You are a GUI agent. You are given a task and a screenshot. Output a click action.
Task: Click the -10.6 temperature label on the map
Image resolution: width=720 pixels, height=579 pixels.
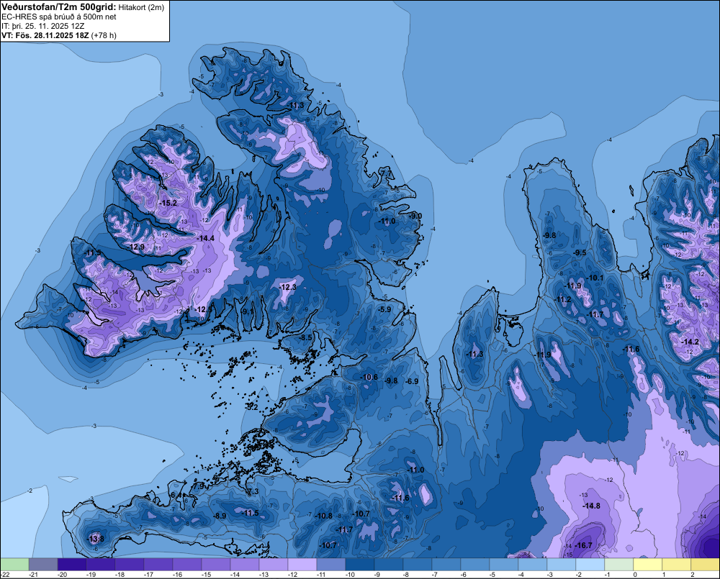(x=369, y=377)
